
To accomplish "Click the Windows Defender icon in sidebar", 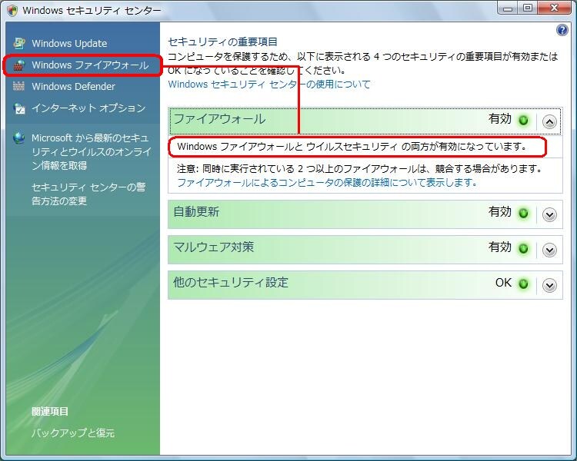I will point(19,86).
